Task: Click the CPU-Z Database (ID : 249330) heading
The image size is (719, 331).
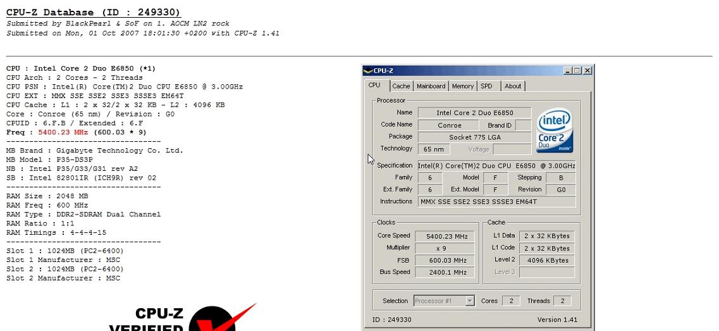Action: click(93, 13)
